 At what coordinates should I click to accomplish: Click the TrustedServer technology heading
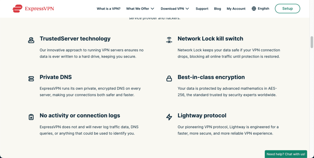coord(75,39)
